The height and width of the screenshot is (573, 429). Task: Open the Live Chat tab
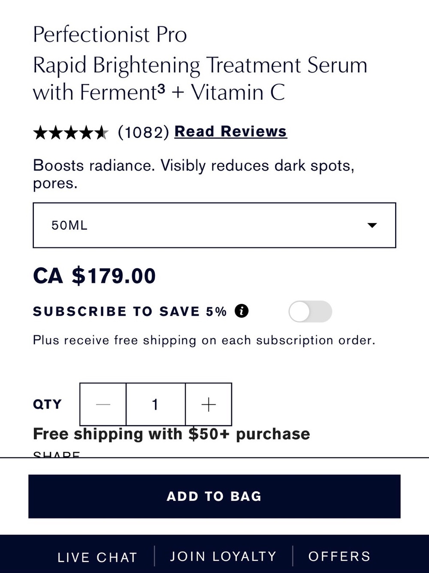97,557
